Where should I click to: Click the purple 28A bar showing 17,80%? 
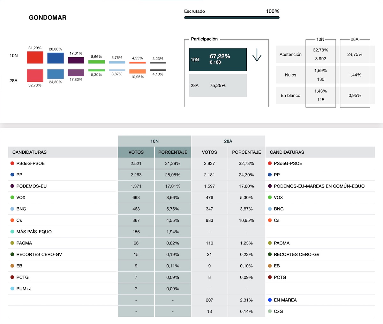pyautogui.click(x=76, y=73)
